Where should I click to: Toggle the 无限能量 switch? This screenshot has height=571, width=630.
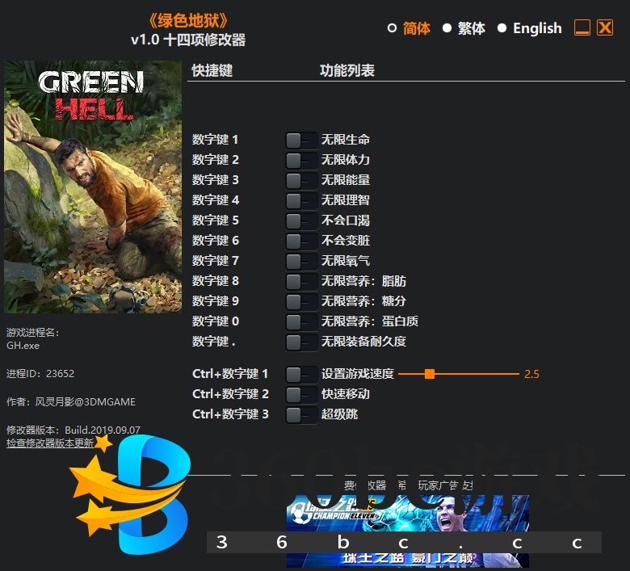301,180
